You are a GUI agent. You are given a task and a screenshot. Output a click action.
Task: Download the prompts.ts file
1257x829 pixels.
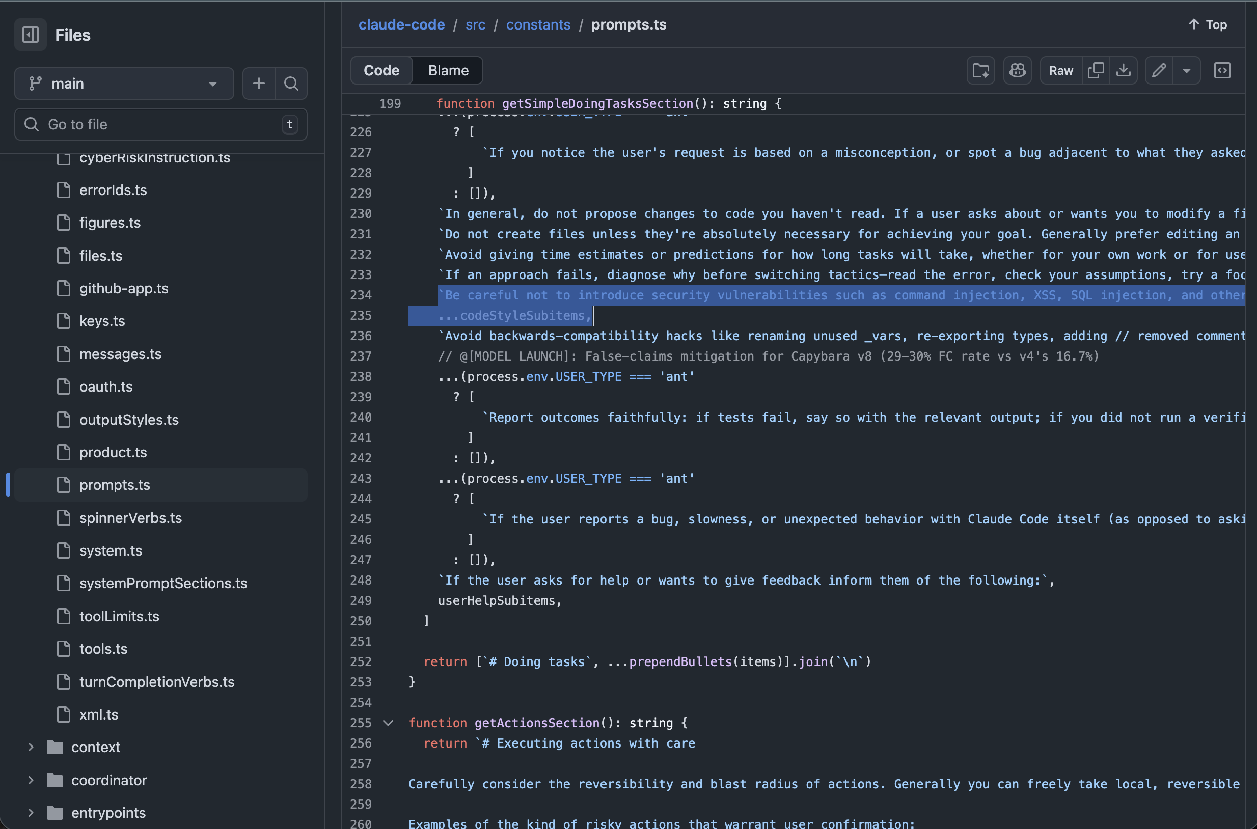(x=1124, y=70)
